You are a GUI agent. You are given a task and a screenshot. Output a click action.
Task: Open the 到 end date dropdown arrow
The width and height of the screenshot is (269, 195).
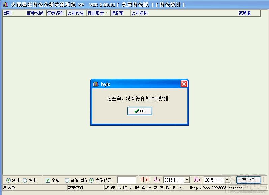tap(227, 180)
